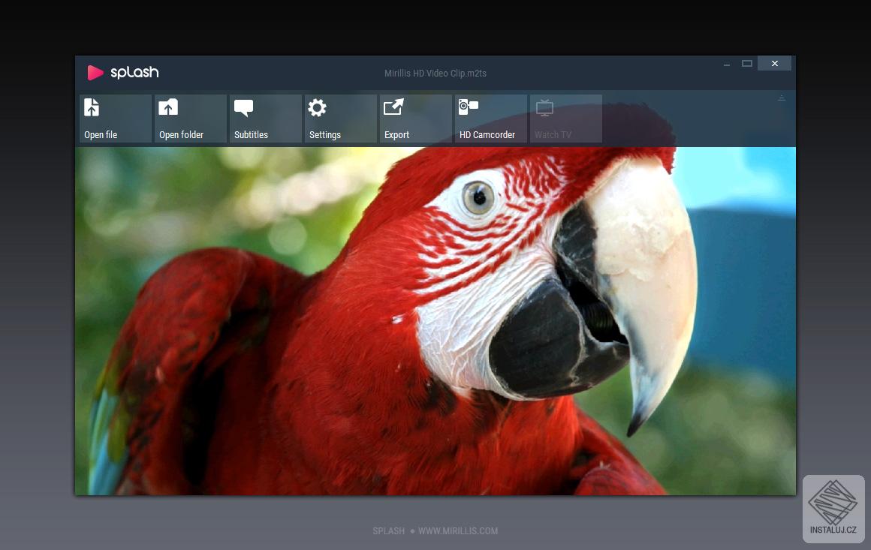Choose Open folder in toolbar
The width and height of the screenshot is (871, 550).
[191, 119]
